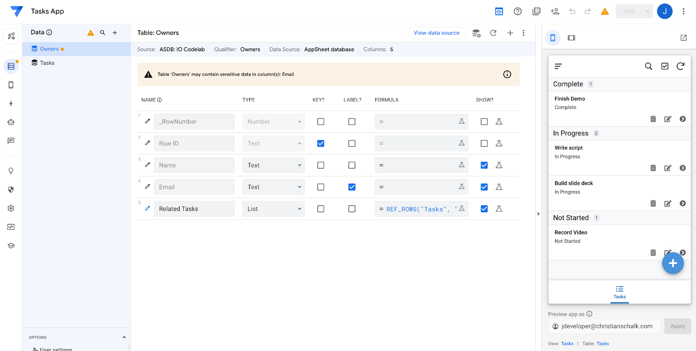The image size is (696, 351).
Task: Open the Type dropdown for Email column
Action: coord(273,187)
